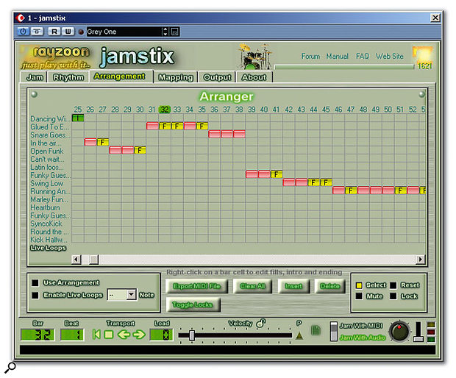Choose the Mute mode checkbox
The image size is (456, 378).
(x=359, y=296)
